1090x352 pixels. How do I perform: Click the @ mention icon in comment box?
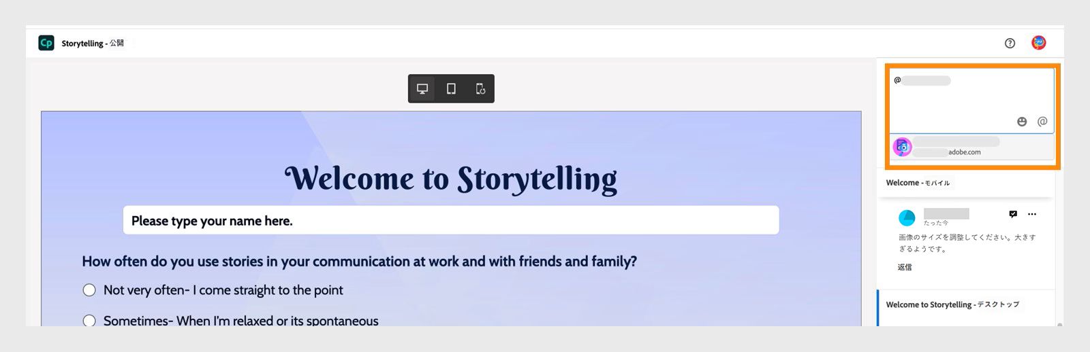tap(1042, 122)
